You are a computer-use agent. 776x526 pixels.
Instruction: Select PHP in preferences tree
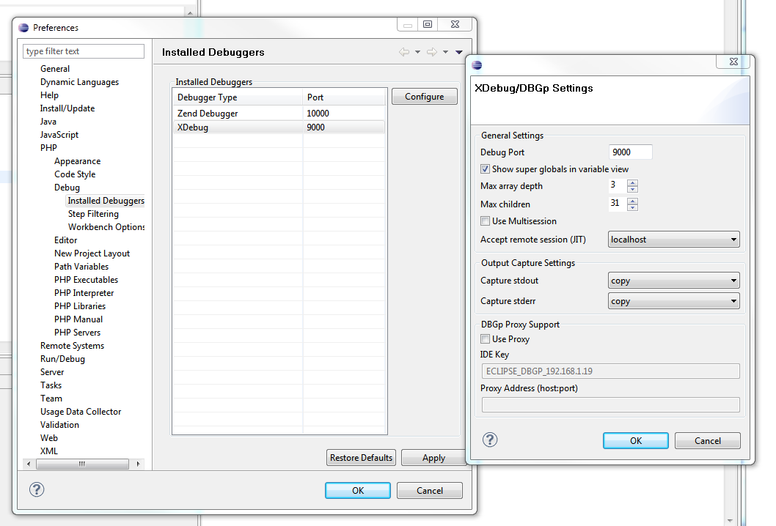click(48, 148)
